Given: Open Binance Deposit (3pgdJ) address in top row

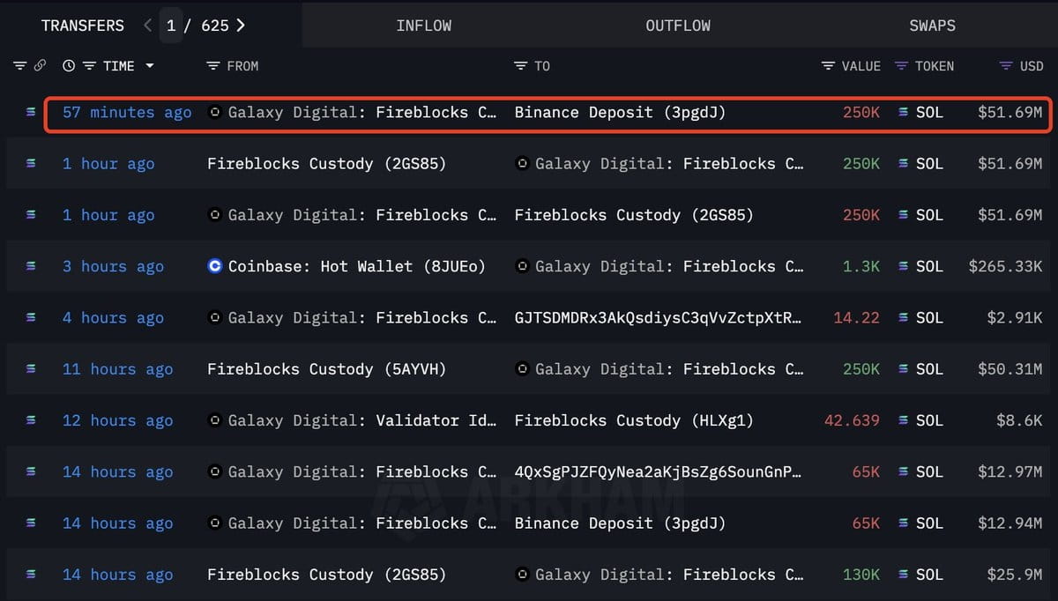Looking at the screenshot, I should (x=620, y=112).
